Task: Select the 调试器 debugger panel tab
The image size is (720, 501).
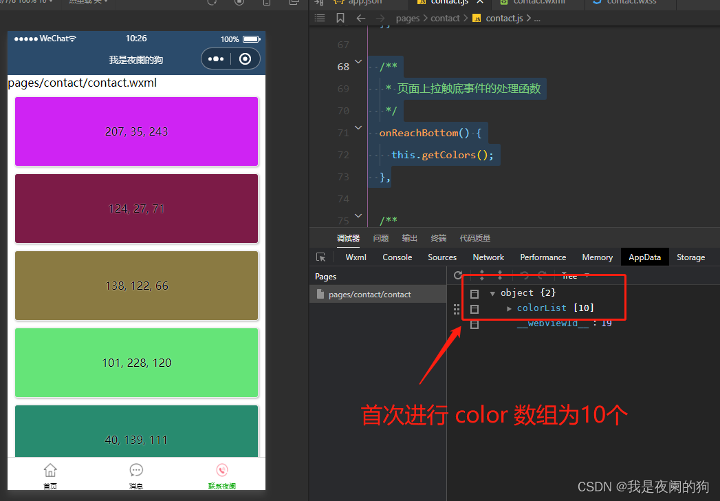Action: [348, 238]
